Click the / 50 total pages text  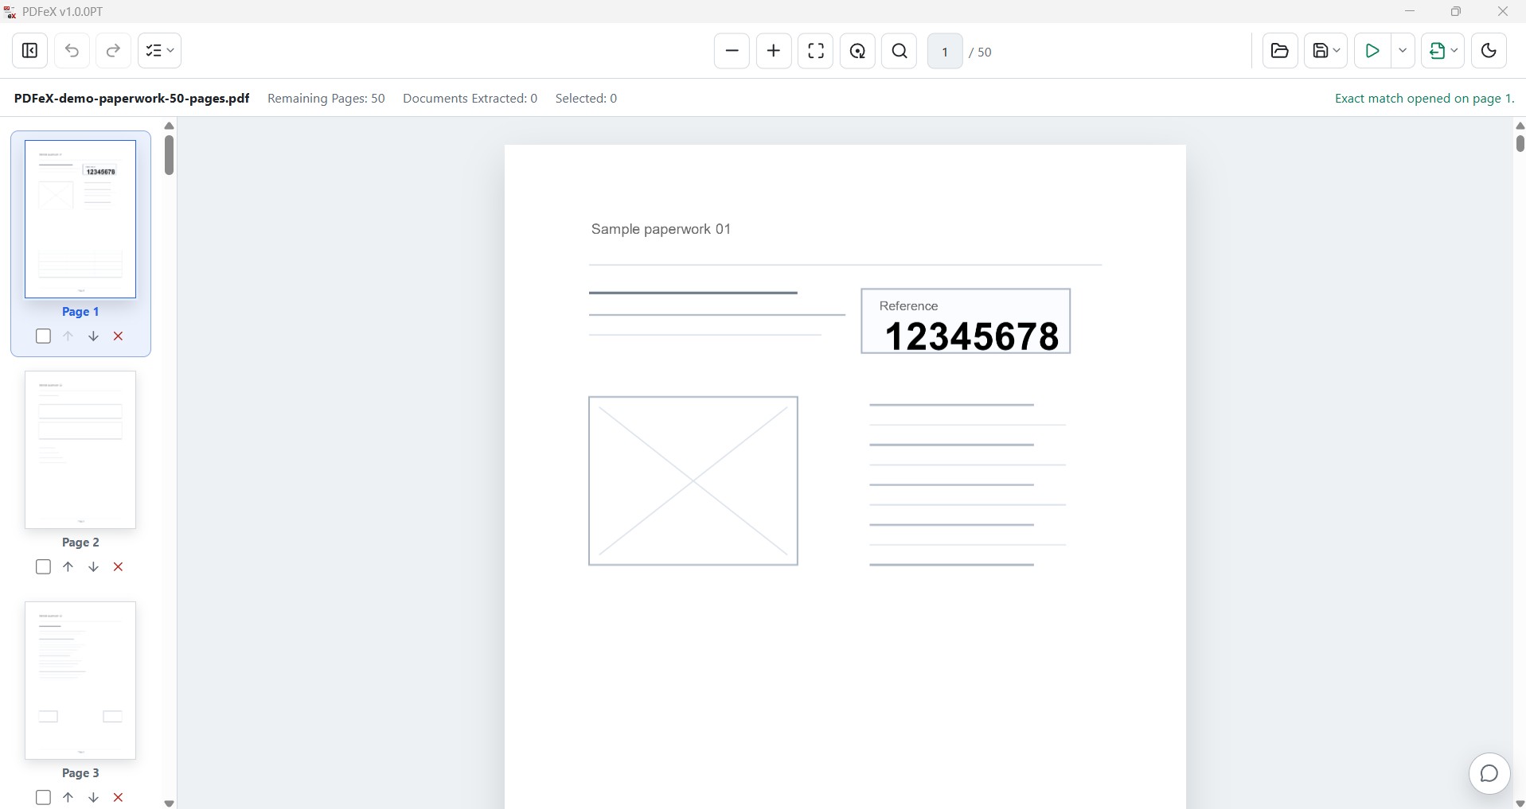click(x=981, y=53)
